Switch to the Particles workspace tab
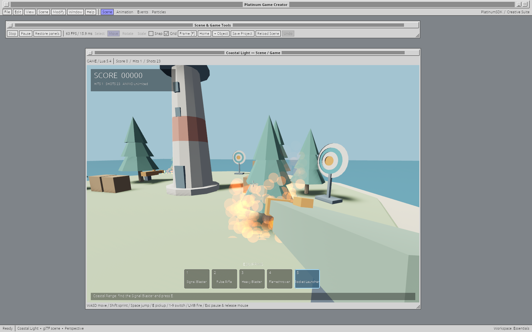This screenshot has height=332, width=532. [x=159, y=12]
